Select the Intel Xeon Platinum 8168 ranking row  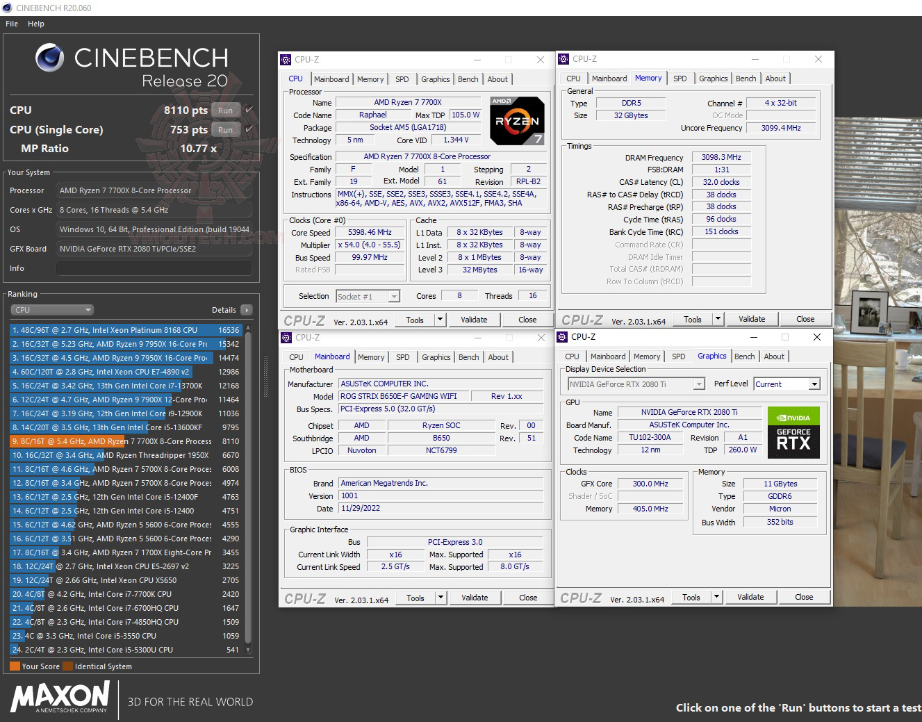coord(125,330)
